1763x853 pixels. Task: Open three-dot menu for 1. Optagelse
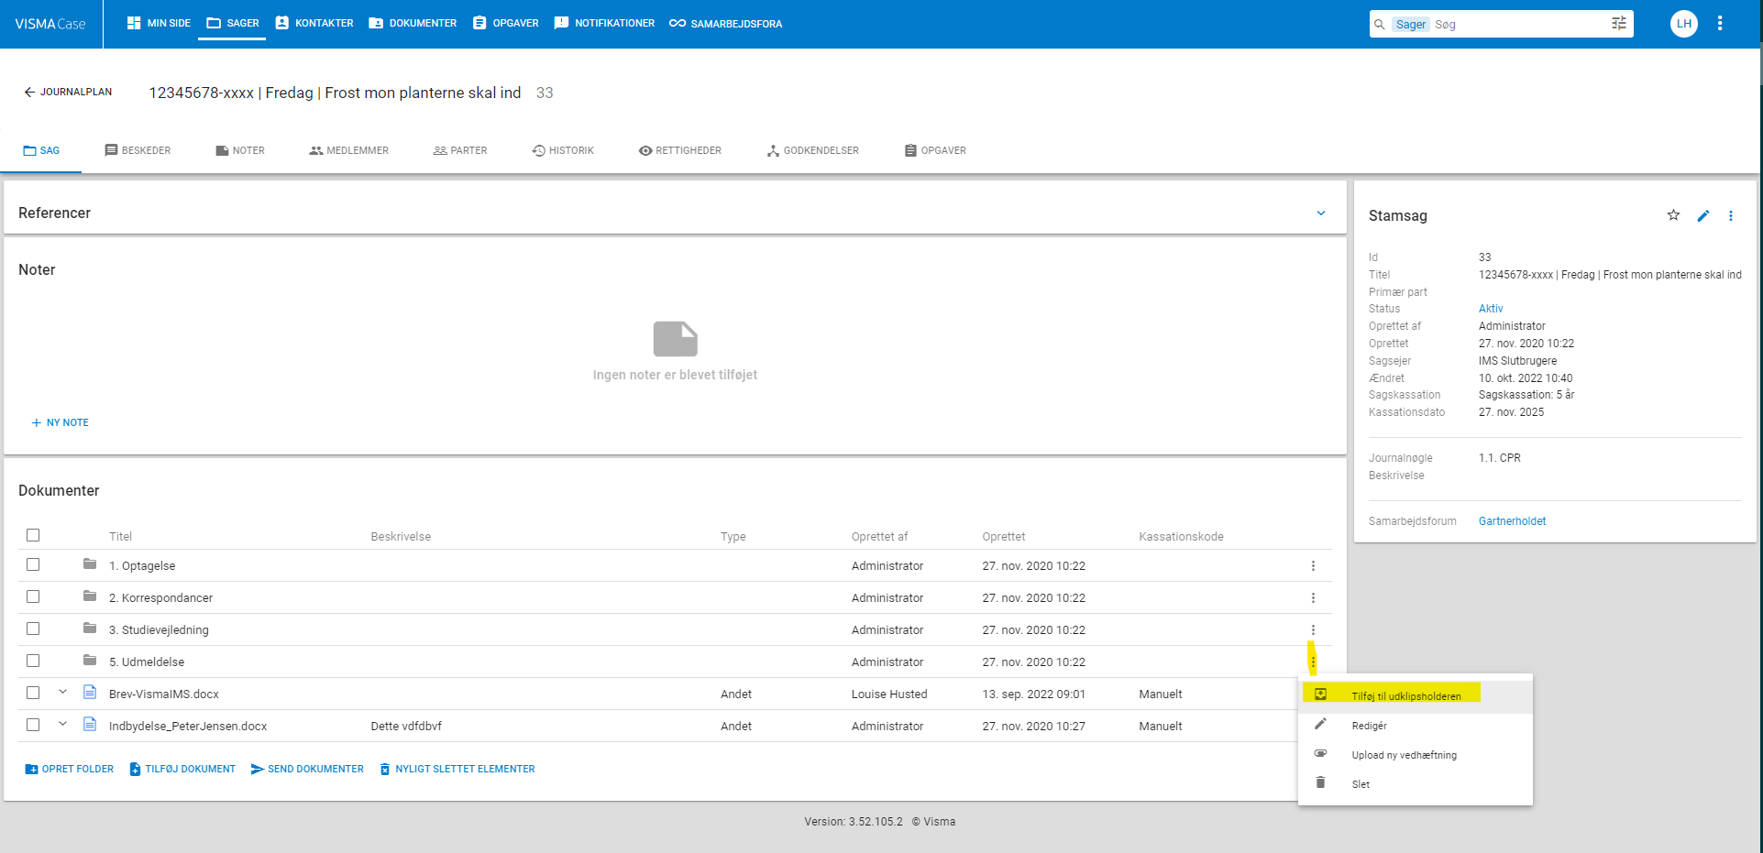[1313, 566]
